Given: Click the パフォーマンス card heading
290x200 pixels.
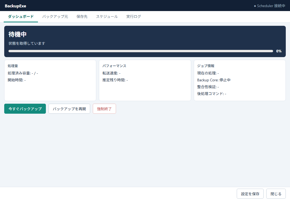Looking at the screenshot, I should click(x=114, y=66).
